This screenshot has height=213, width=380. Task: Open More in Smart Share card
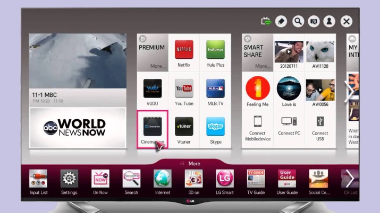[x=263, y=66]
